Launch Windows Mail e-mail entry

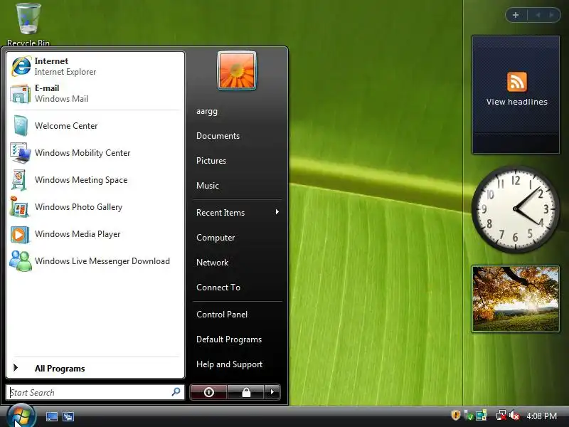tap(95, 93)
